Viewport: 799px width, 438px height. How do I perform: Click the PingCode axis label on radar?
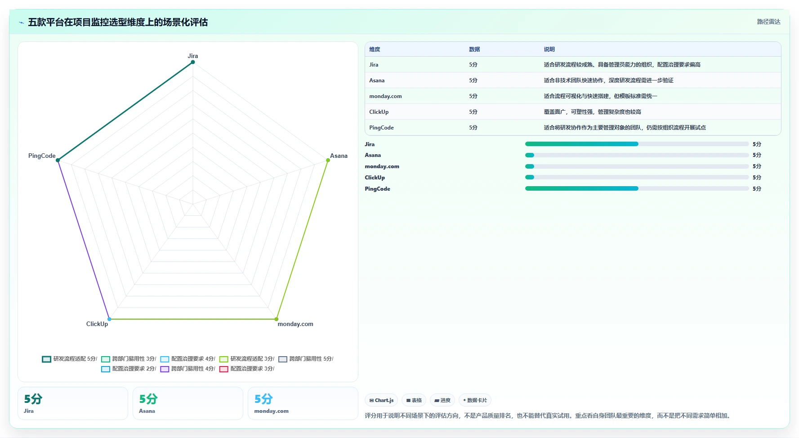click(x=42, y=156)
